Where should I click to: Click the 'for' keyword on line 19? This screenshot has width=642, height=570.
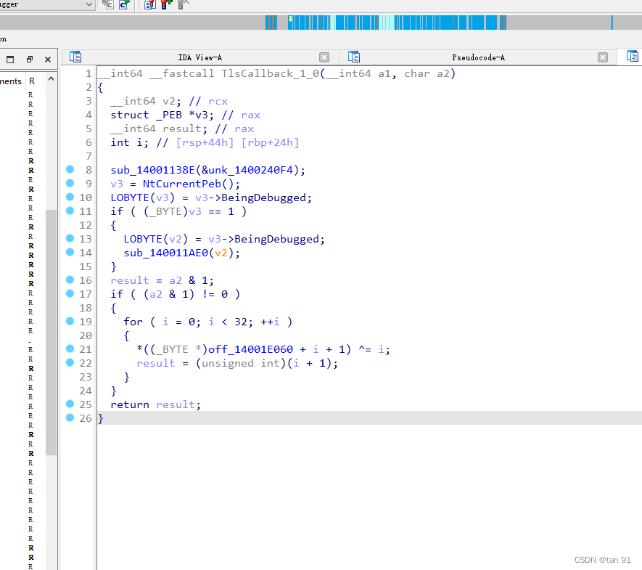point(133,322)
